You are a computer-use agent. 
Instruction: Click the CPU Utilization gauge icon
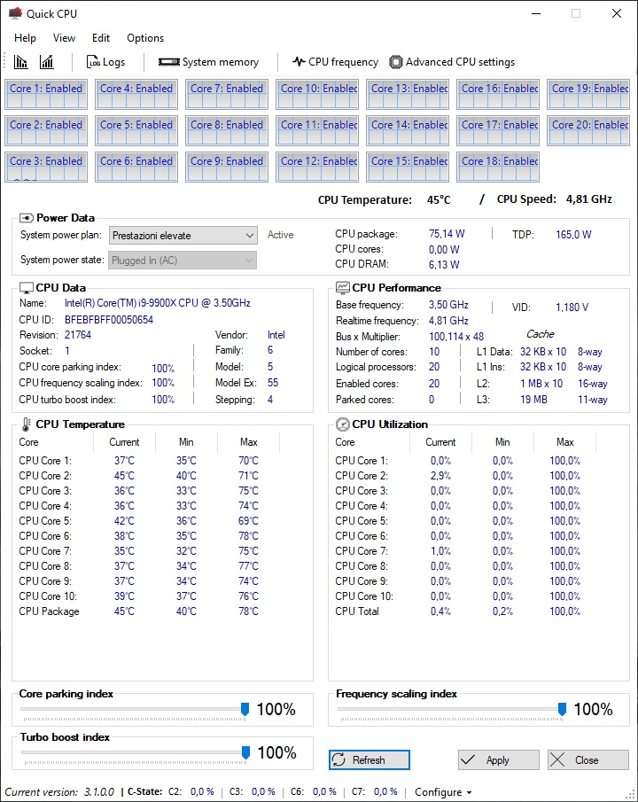coord(343,424)
